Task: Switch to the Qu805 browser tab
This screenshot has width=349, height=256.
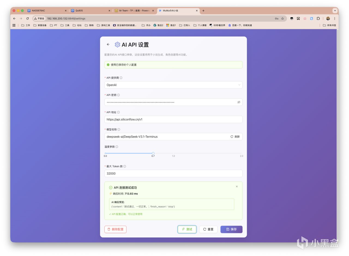Action: (x=91, y=11)
